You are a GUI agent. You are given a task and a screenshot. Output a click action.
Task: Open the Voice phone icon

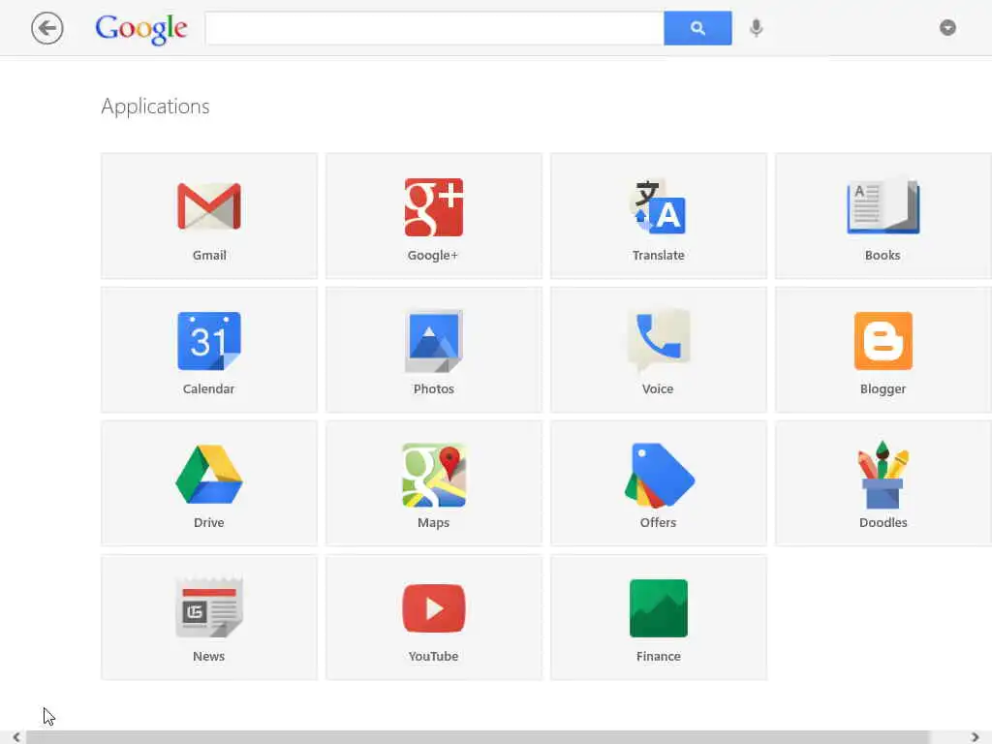coord(659,340)
